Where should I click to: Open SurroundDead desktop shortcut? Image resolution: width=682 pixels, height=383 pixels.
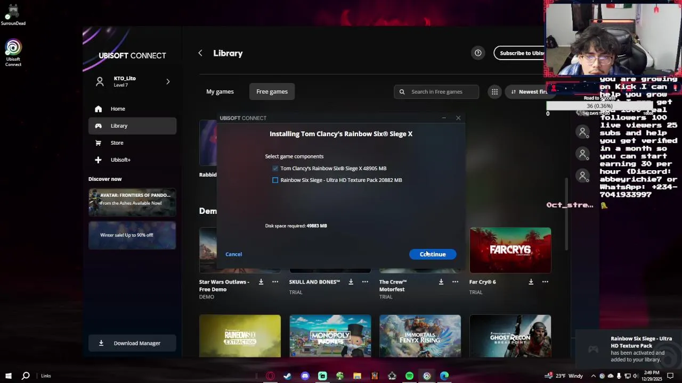click(13, 14)
